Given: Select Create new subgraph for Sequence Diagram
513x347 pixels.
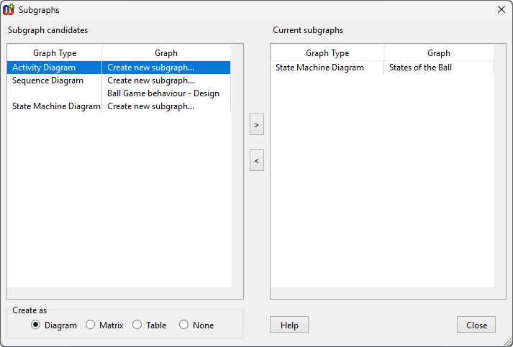Looking at the screenshot, I should coord(151,80).
